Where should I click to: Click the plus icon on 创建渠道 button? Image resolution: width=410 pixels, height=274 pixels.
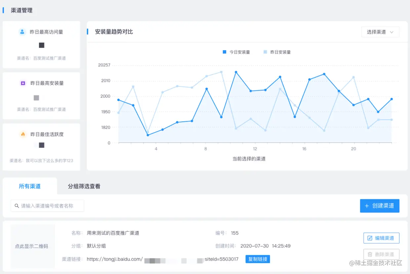tap(367, 206)
